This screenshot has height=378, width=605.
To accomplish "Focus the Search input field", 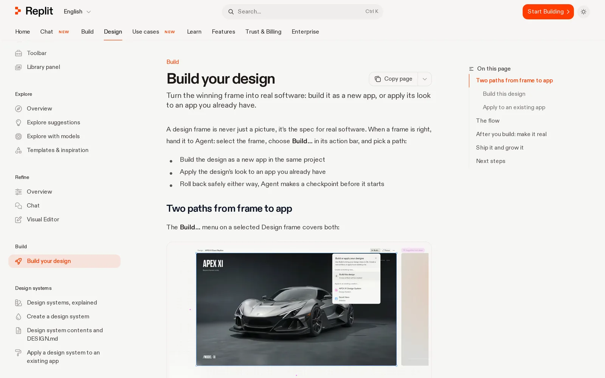I will [x=302, y=12].
